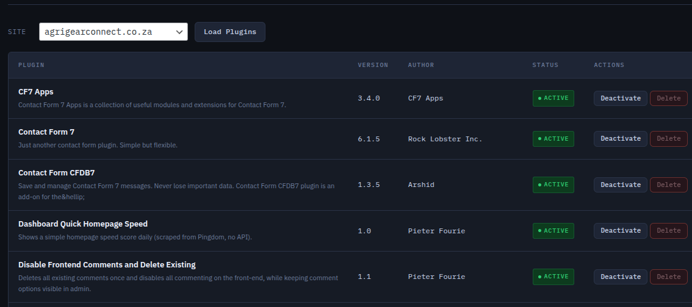The image size is (692, 307).
Task: Delete the Contact Form 7 plugin
Action: click(x=669, y=139)
